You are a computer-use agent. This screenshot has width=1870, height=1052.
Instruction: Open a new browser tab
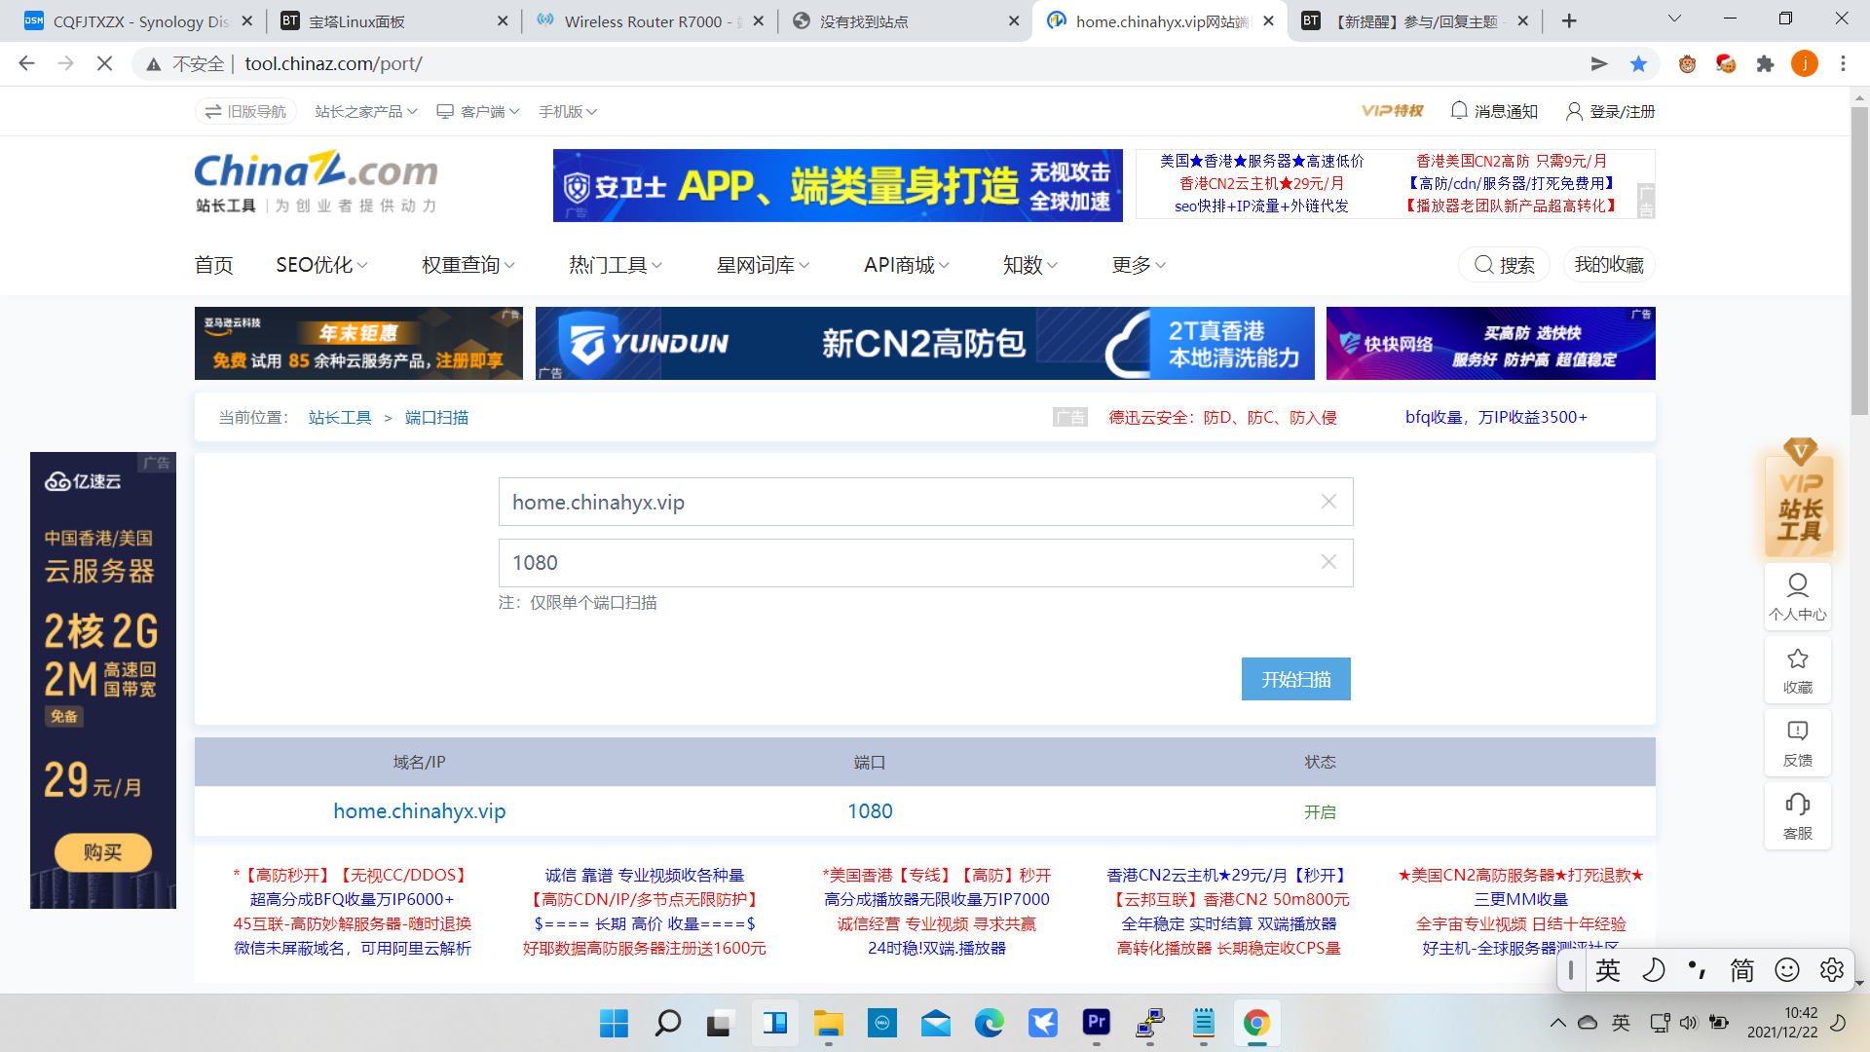coord(1568,20)
